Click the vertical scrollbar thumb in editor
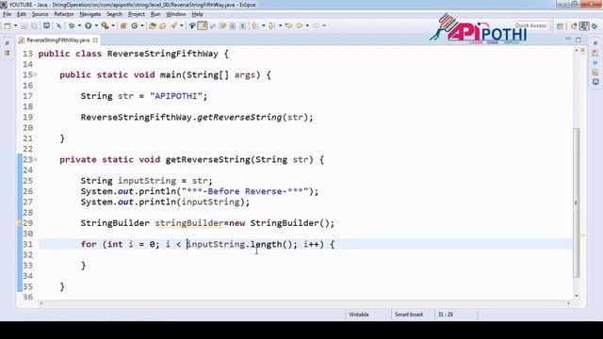The width and height of the screenshot is (603, 339). coord(576,202)
